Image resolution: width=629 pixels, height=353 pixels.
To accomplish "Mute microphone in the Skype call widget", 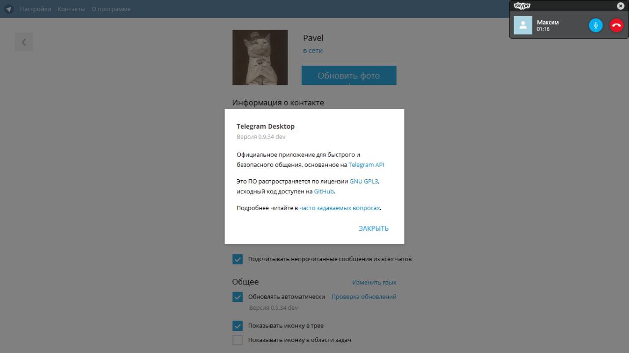I will 596,26.
